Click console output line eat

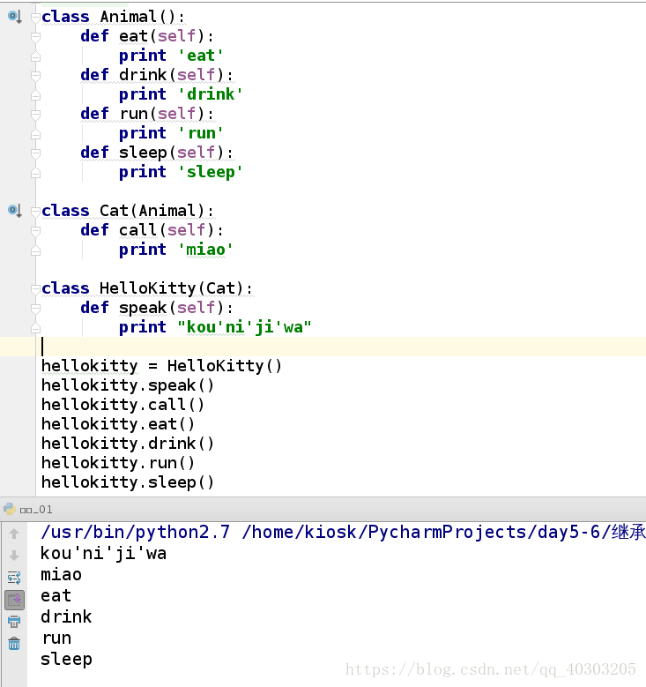56,596
